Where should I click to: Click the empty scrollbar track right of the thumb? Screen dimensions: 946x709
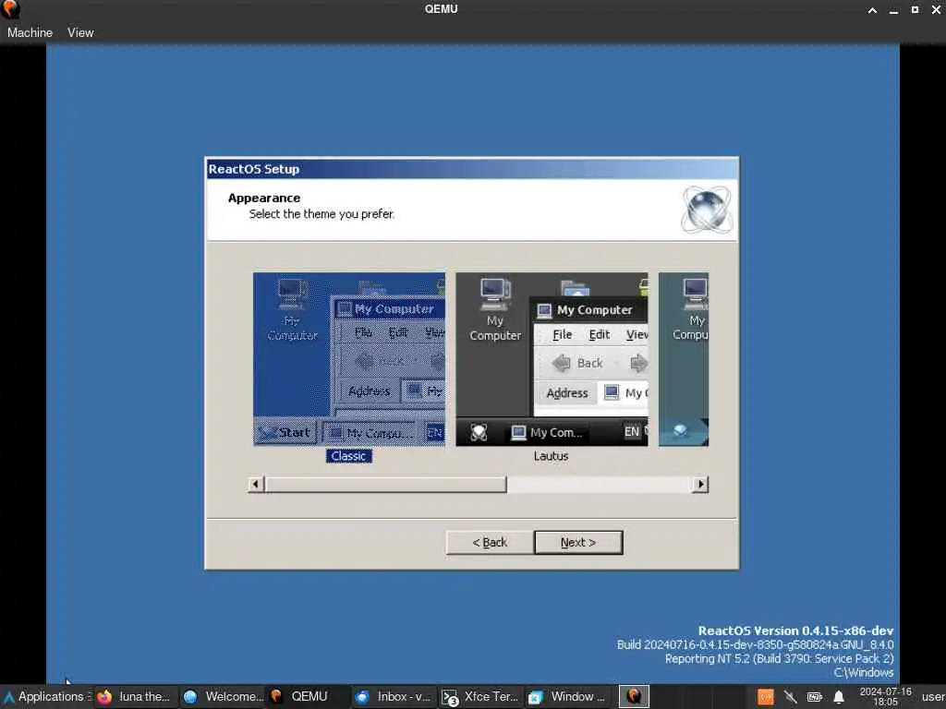(600, 484)
